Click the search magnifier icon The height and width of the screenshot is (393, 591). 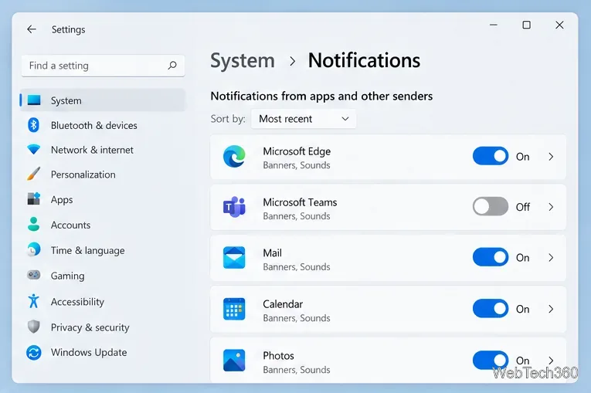click(x=172, y=65)
